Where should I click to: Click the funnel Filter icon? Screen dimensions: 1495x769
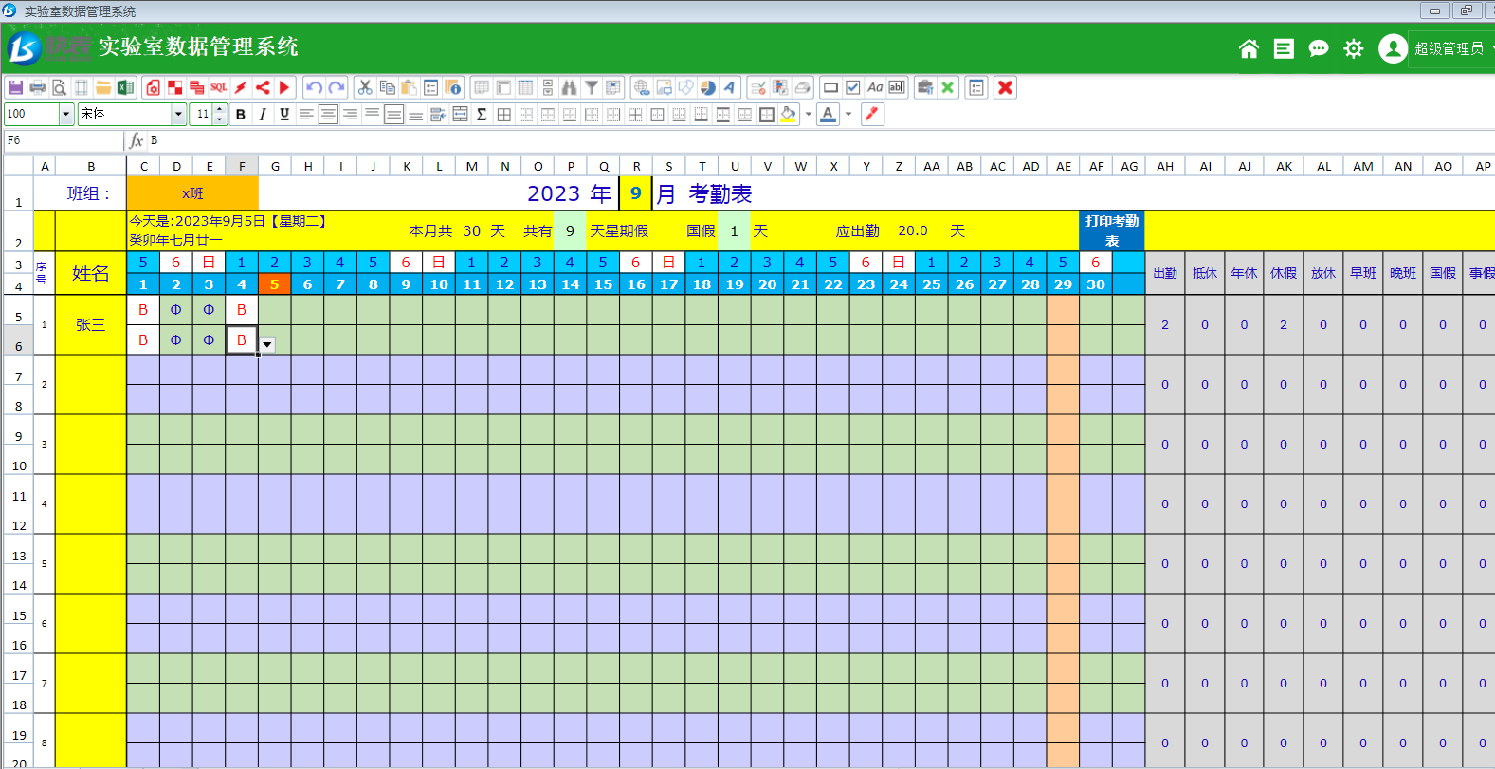point(591,87)
